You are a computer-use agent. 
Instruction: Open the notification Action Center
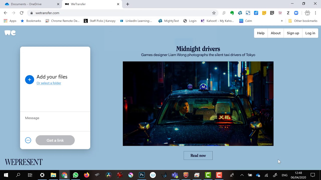click(x=313, y=175)
